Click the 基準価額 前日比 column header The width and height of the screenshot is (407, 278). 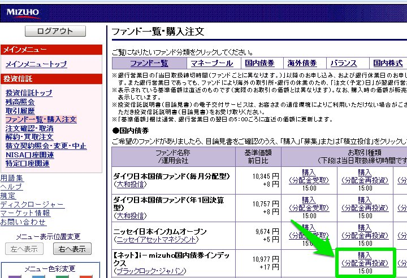[x=258, y=157]
